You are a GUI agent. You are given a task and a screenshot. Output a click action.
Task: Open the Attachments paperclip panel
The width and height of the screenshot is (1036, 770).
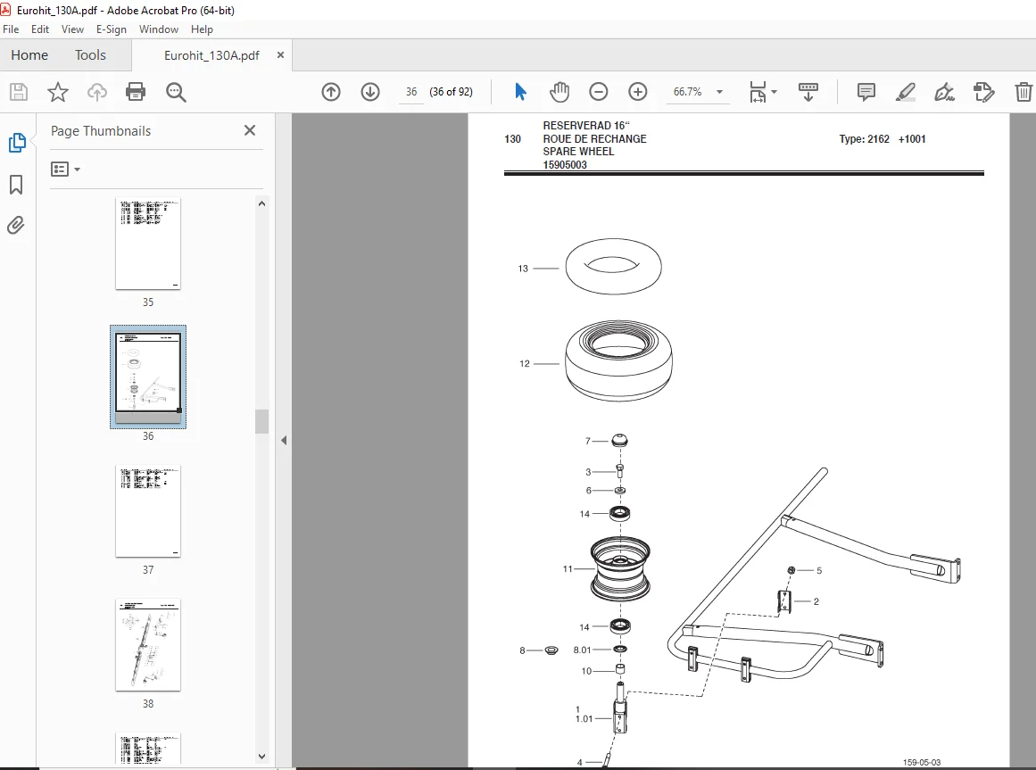(16, 225)
